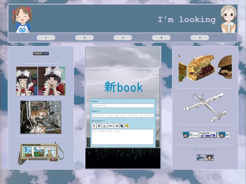
Task: Focus the Message text area
Action: point(123,137)
